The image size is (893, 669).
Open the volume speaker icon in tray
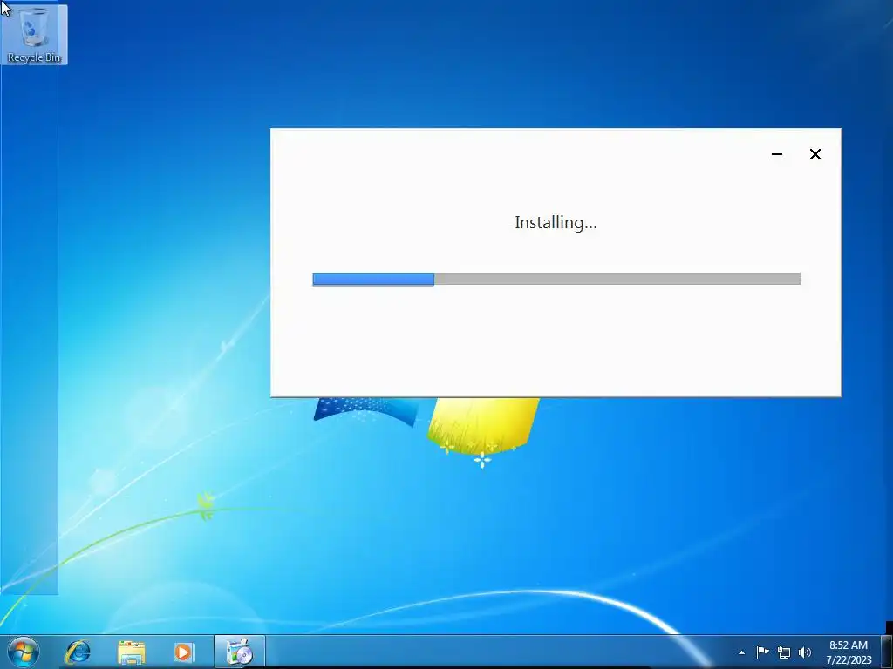tap(805, 652)
